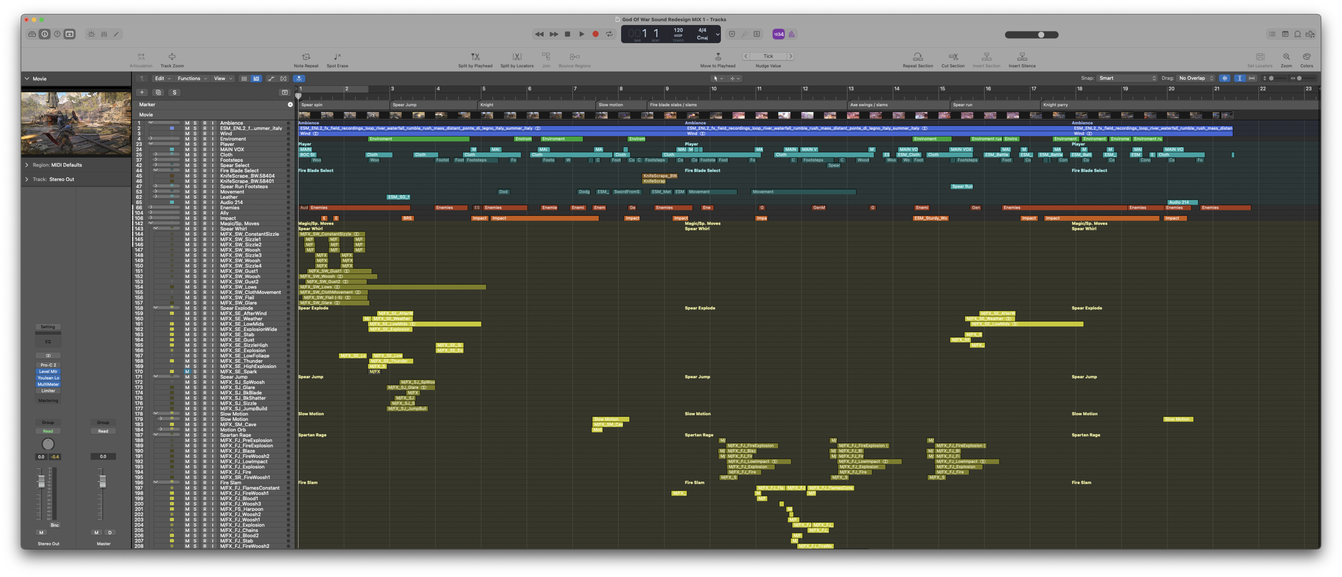Screen dimensions: 1342x577
Task: Open Quick Help question mark icon
Action: [57, 34]
